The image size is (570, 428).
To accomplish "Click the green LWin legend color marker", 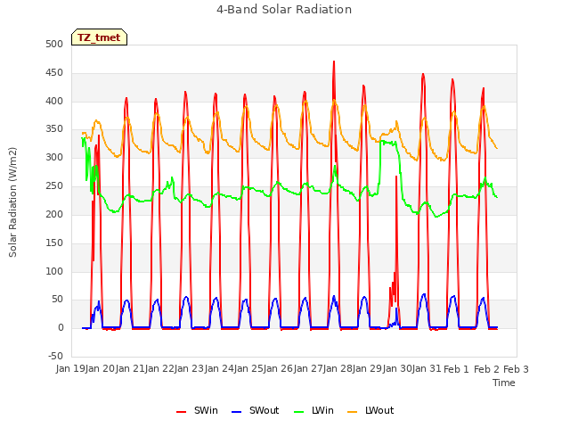I will click(x=298, y=412).
